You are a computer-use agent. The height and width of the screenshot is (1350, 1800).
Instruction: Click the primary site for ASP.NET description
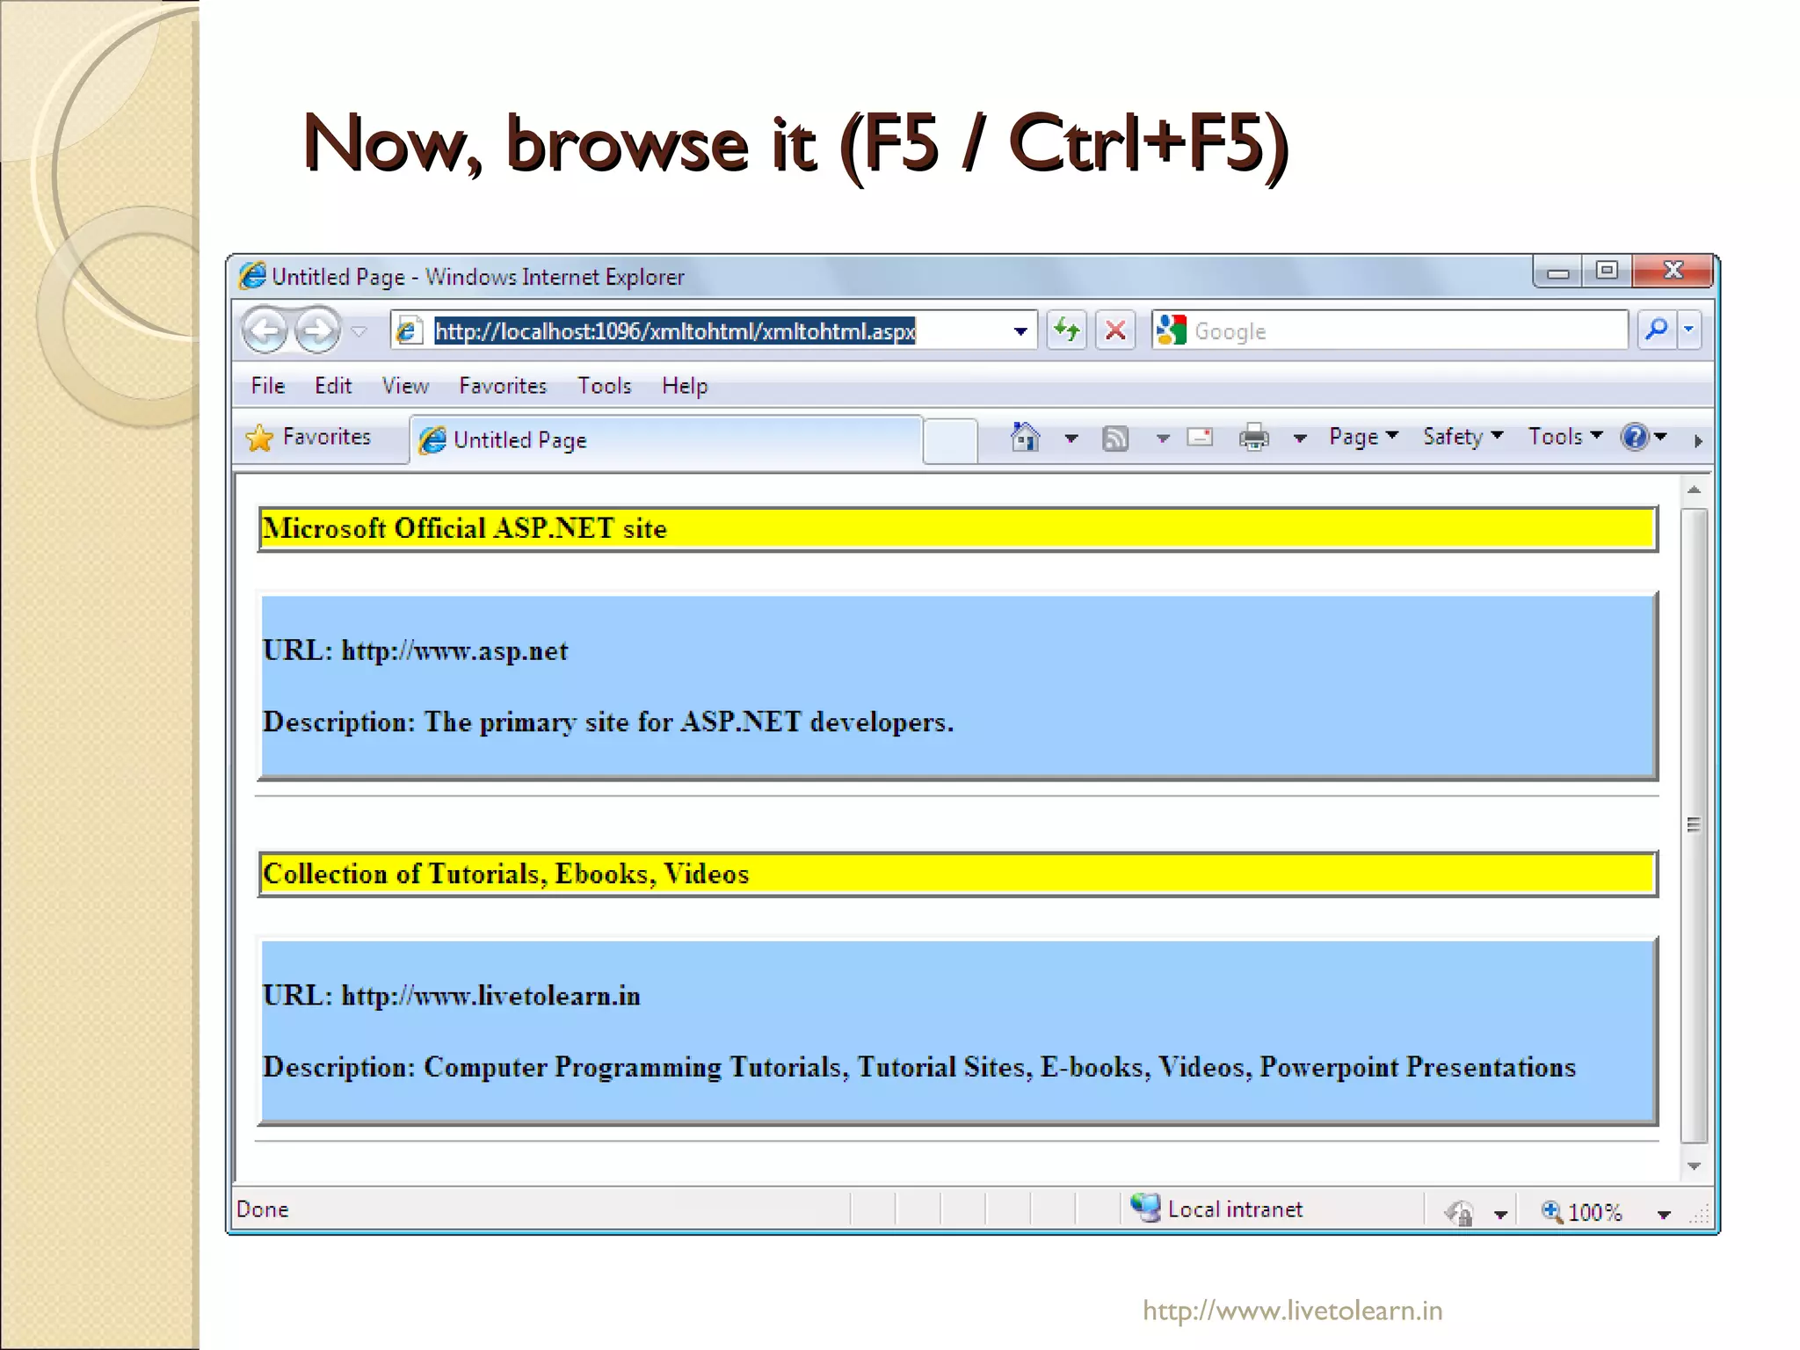pos(608,722)
